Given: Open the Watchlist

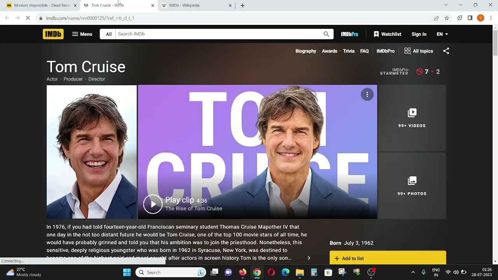Looking at the screenshot, I should [x=387, y=34].
